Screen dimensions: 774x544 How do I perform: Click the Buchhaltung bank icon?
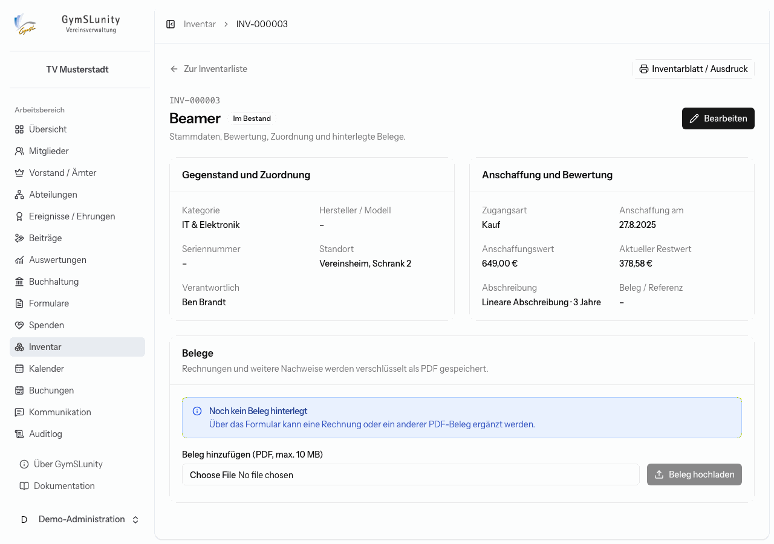point(19,282)
